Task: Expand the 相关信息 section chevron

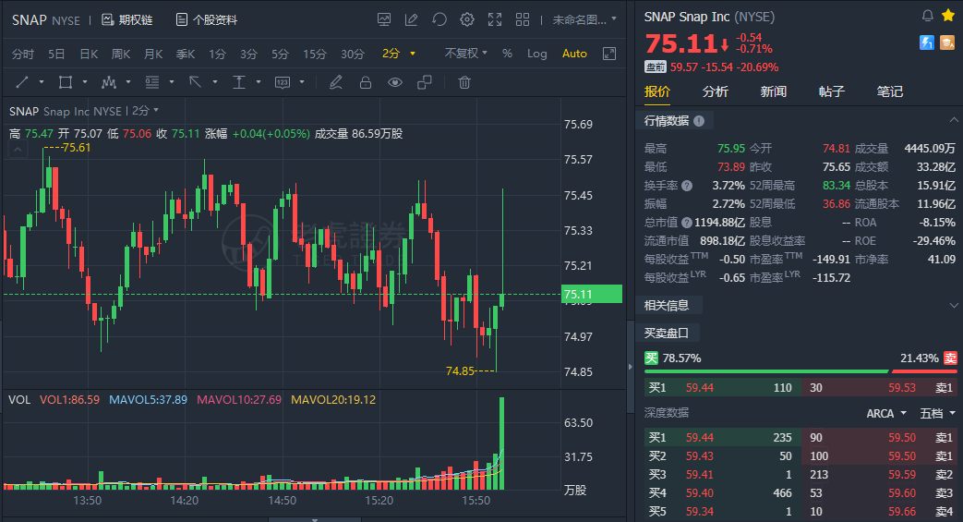Action: tap(953, 305)
